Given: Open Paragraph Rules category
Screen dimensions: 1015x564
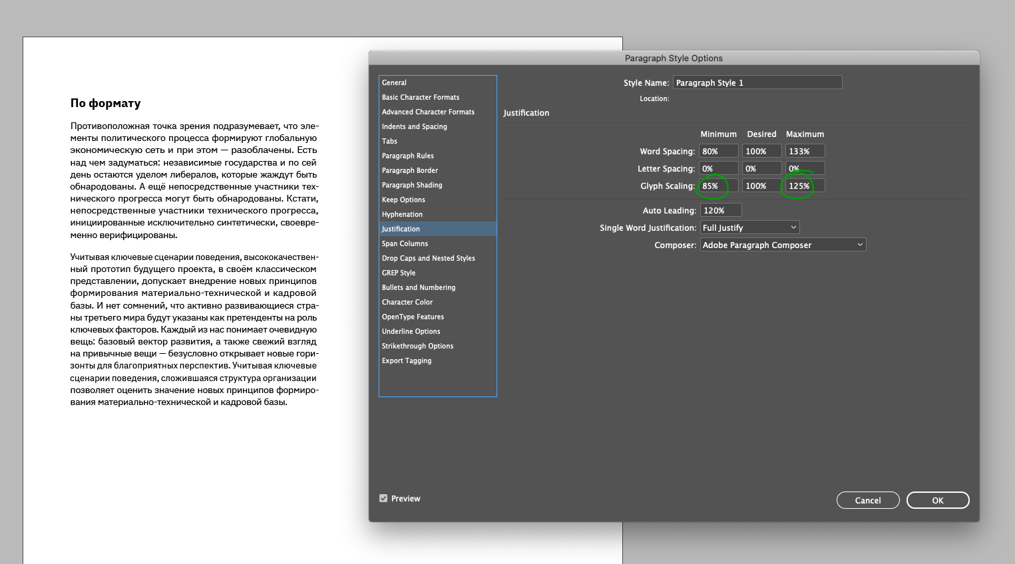Looking at the screenshot, I should [437, 156].
